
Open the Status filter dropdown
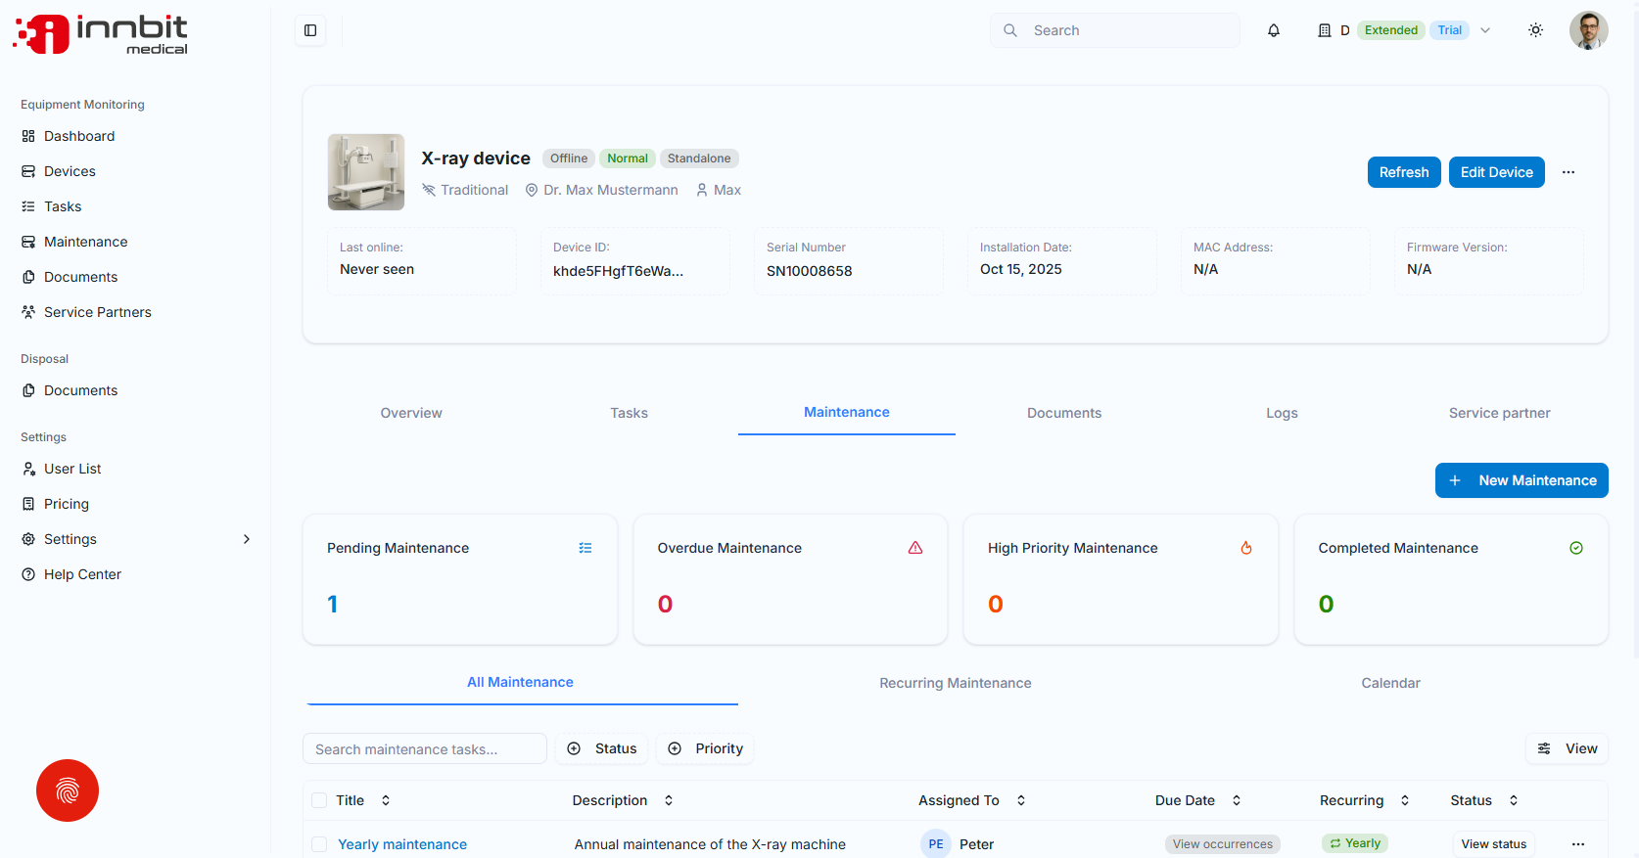602,748
